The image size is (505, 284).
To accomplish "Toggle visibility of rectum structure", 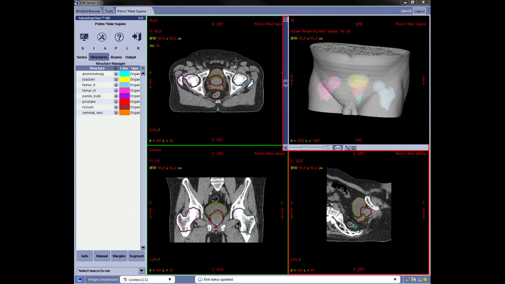I will 116,107.
